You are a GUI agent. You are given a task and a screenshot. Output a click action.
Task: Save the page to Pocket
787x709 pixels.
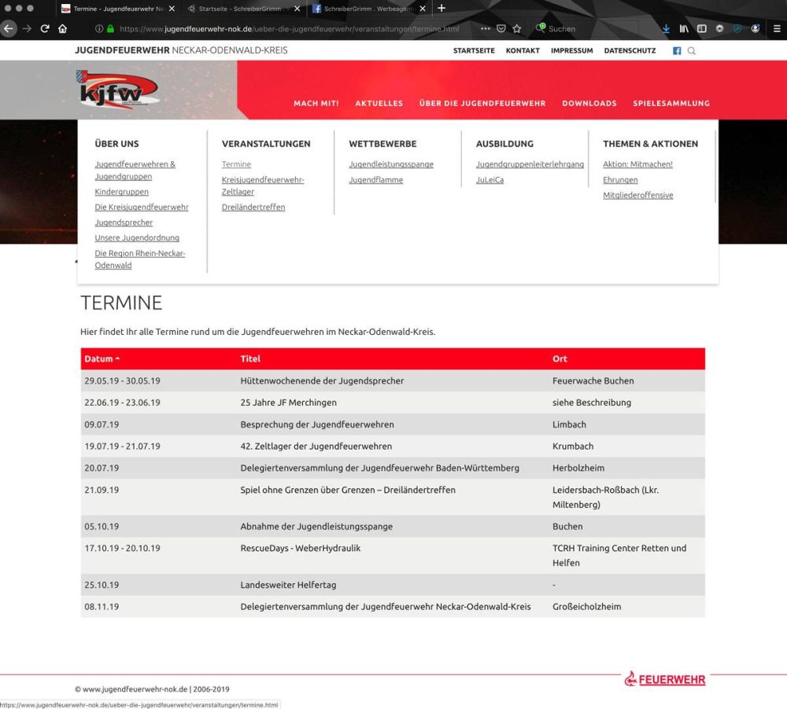[501, 28]
